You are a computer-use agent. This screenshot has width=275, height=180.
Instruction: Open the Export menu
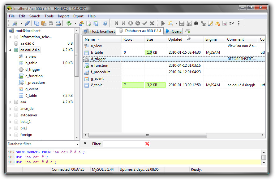[x=78, y=16]
